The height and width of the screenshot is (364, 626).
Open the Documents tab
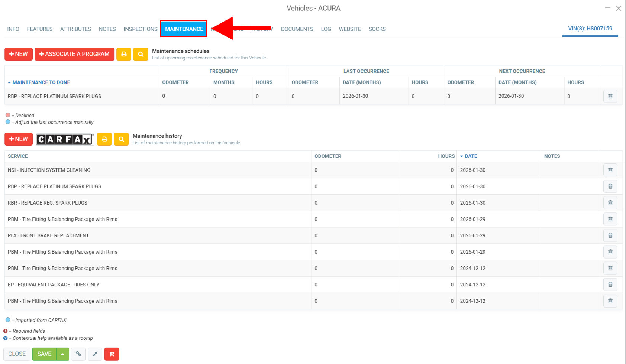297,29
